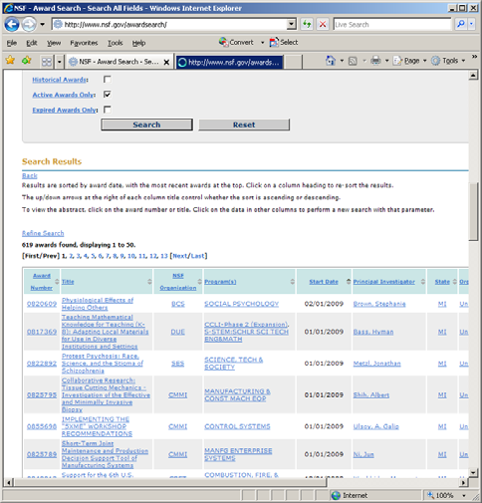The height and width of the screenshot is (503, 482).
Task: Click the browser Back arrow button
Action: click(x=12, y=25)
